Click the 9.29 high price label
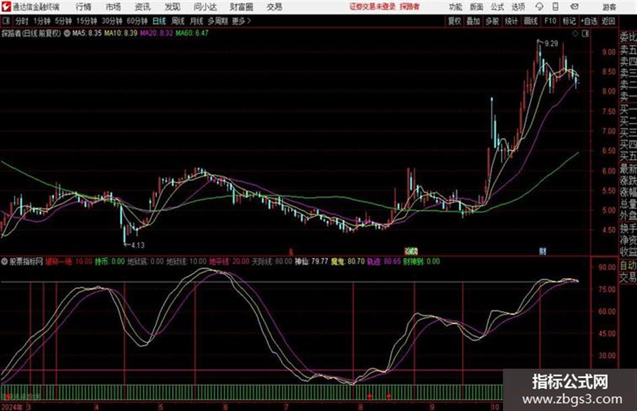This screenshot has width=637, height=411. [551, 43]
